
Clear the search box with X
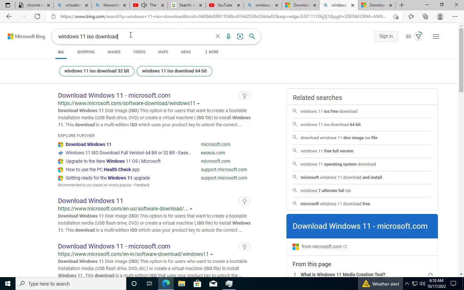tap(218, 36)
